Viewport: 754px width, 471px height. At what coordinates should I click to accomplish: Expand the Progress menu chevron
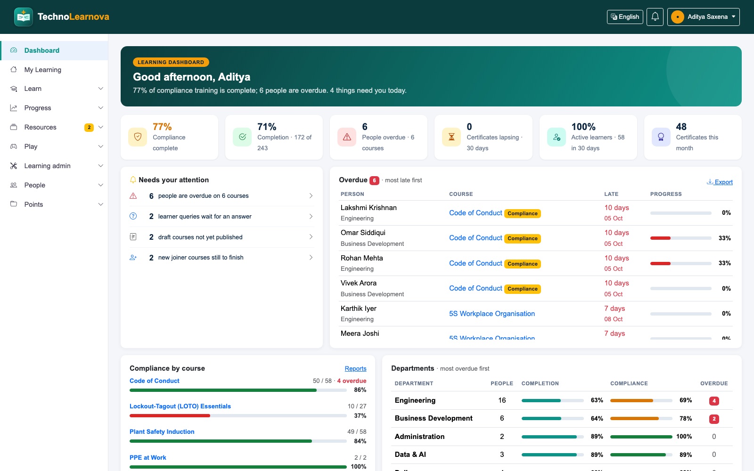point(100,108)
